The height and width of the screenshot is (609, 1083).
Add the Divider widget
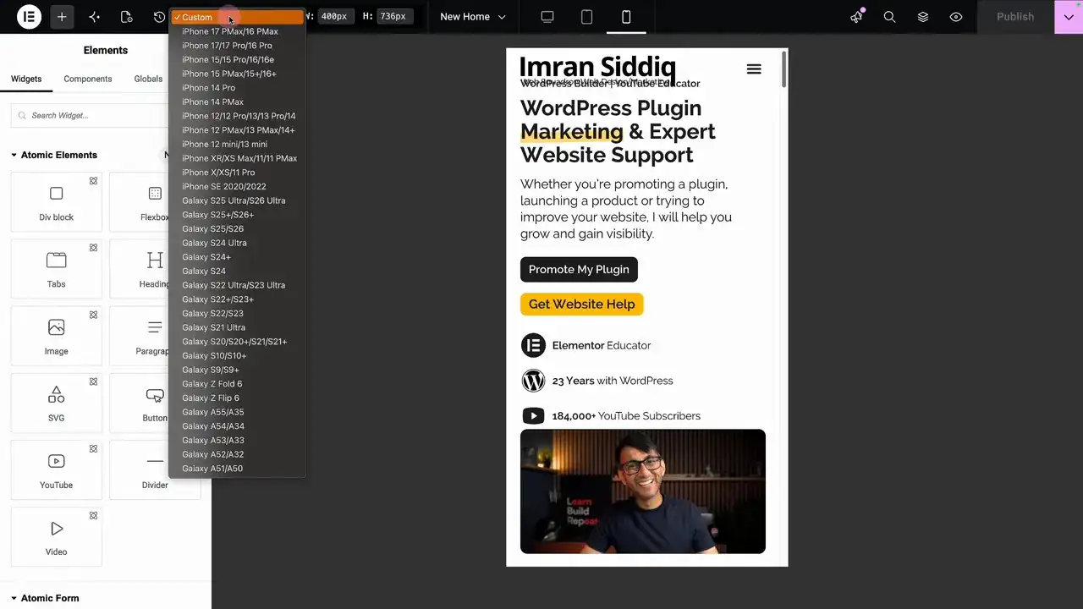pos(155,469)
